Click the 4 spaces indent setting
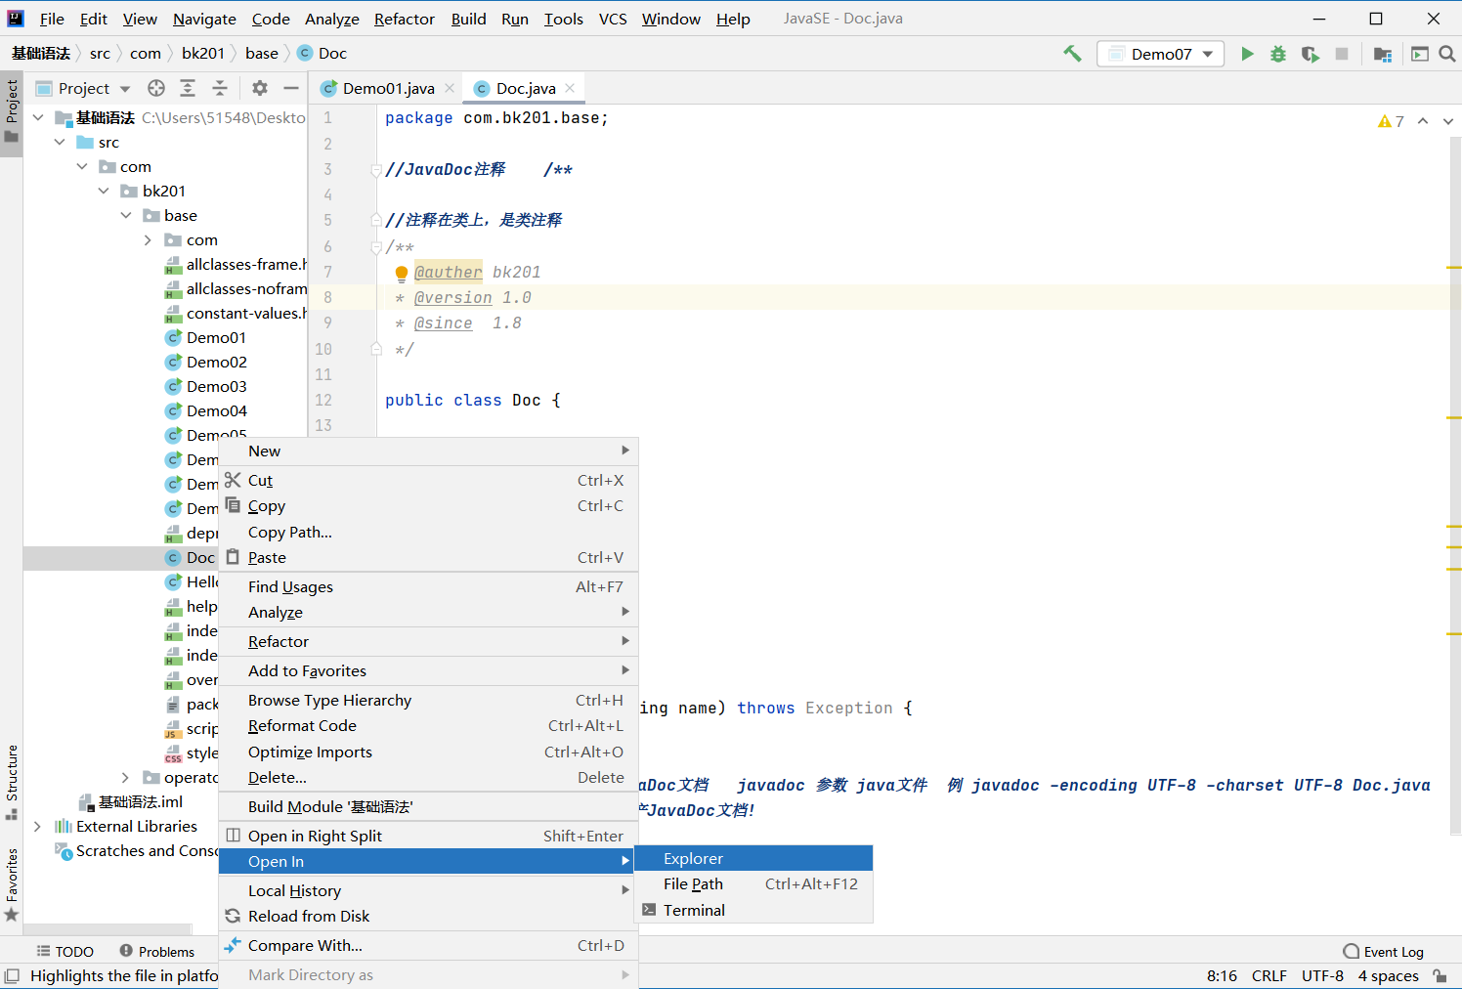This screenshot has width=1462, height=989. (1388, 975)
